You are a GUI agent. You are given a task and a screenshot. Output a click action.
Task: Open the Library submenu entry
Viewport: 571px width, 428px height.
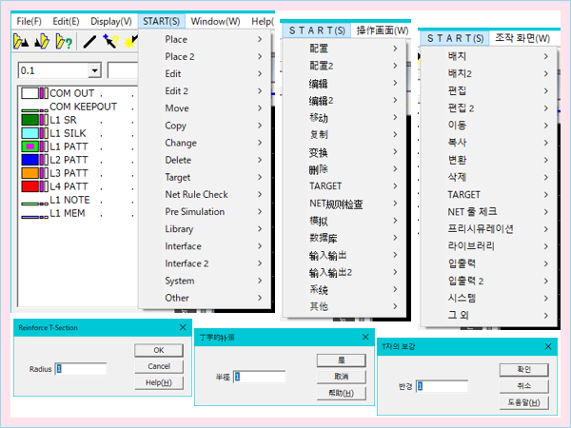pyautogui.click(x=202, y=228)
